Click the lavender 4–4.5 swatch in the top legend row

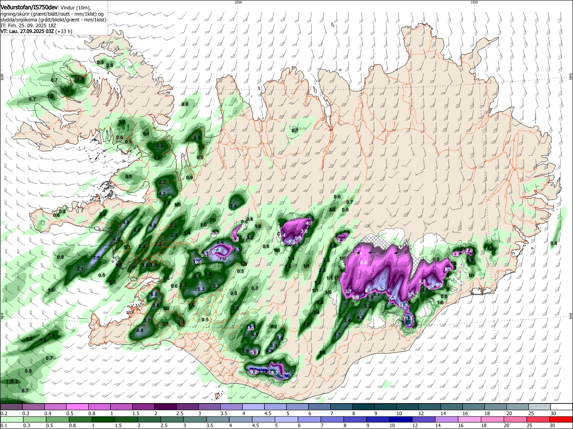pos(253,407)
